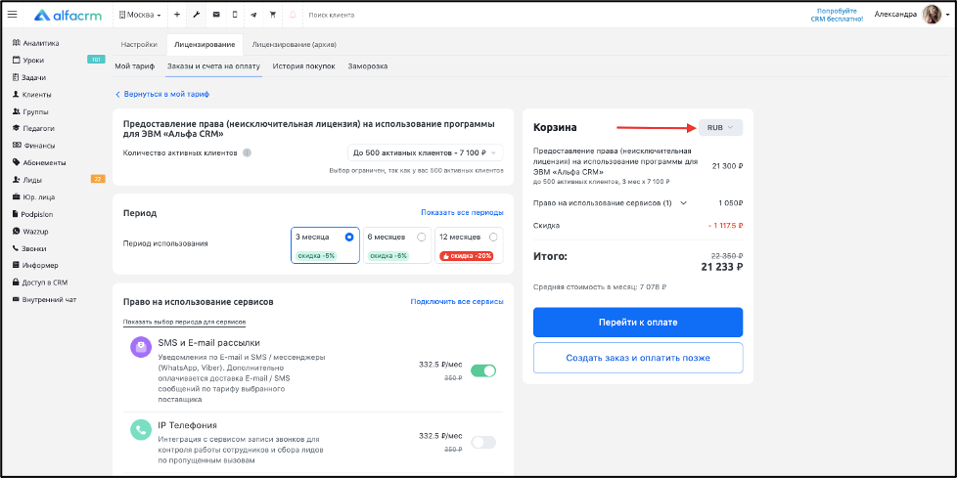Click the alfacrm logo
This screenshot has height=478, width=958.
click(x=69, y=15)
